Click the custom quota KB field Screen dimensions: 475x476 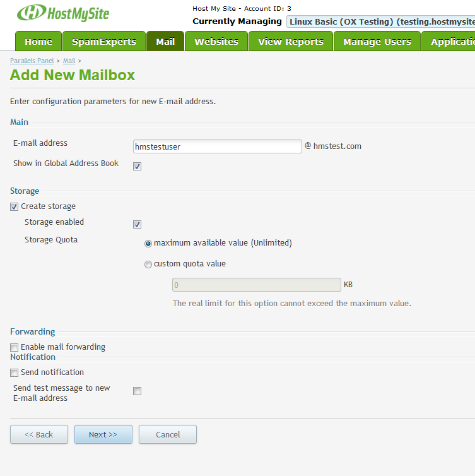257,285
